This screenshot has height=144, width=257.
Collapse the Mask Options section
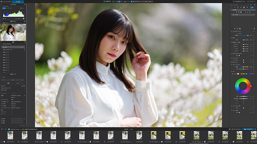click(231, 31)
